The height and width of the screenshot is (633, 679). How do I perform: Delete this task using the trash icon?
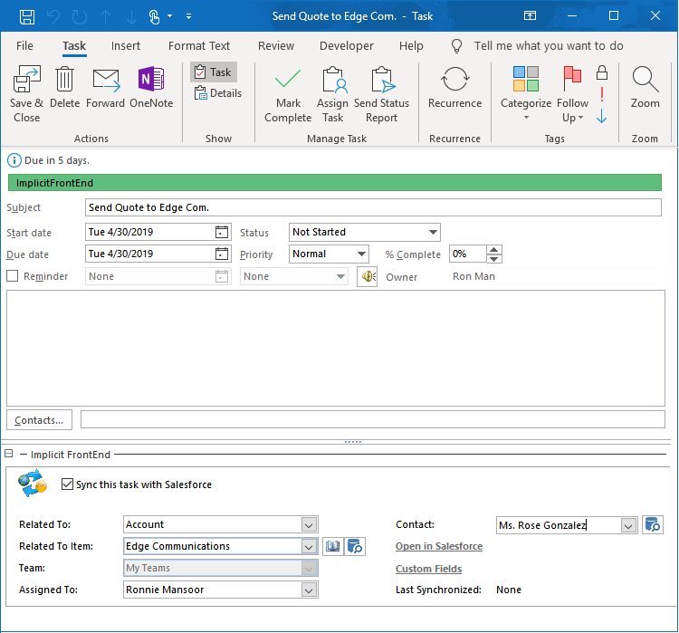(64, 82)
